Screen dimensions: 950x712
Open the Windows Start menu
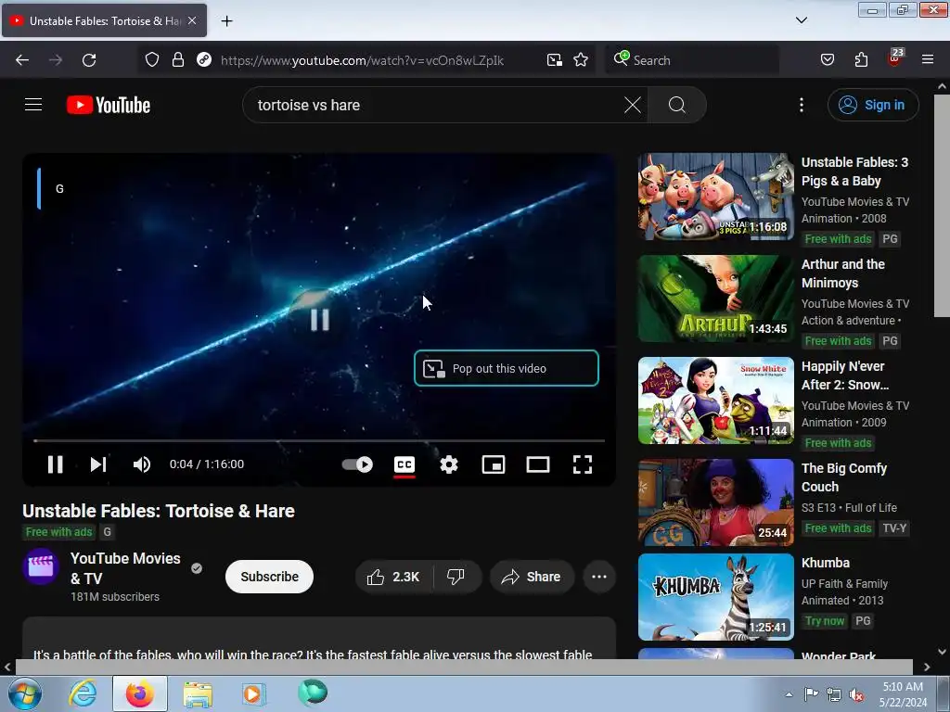click(25, 693)
